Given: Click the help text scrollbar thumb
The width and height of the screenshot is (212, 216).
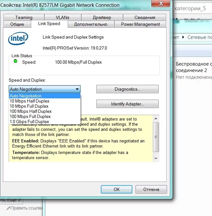Looking at the screenshot, I should click(x=156, y=137).
